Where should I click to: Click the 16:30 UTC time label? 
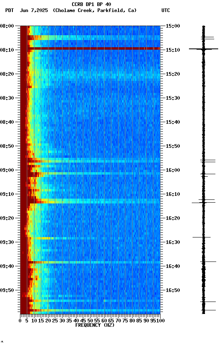[173, 242]
